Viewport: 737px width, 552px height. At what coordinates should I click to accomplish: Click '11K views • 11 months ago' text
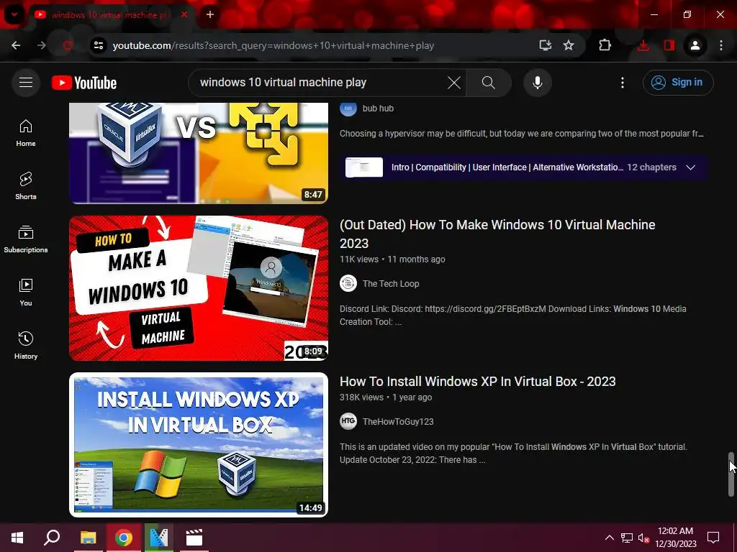[x=392, y=259]
